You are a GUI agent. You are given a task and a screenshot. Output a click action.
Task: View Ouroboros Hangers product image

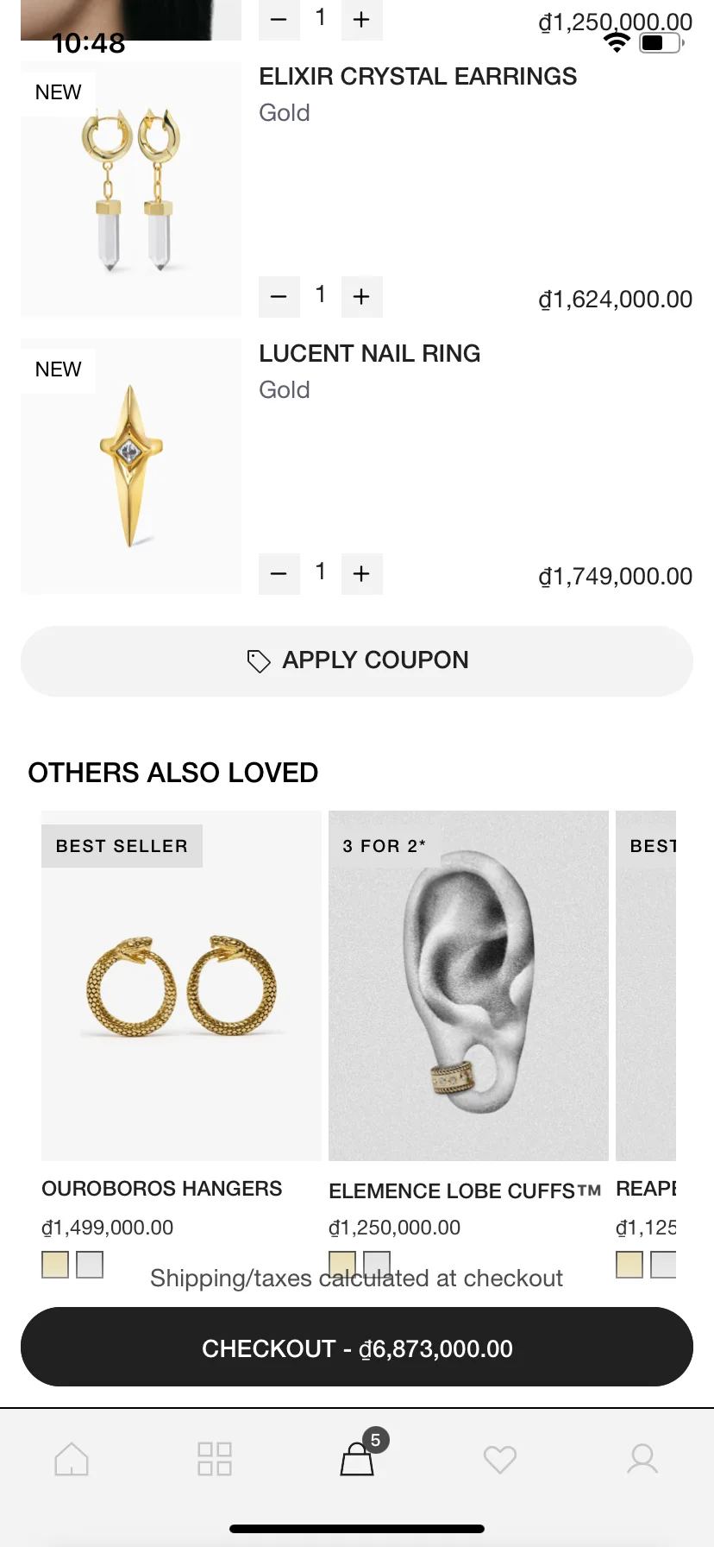[181, 986]
